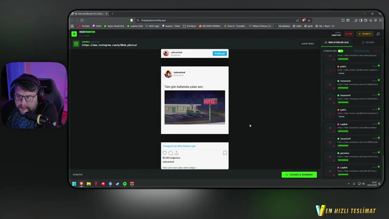Open Spotify from the taskbar

125,184
